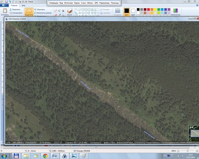
Task: Open the Толщина line thickness dropdown
Action: point(118,12)
